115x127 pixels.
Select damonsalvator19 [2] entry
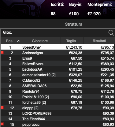[57, 75]
